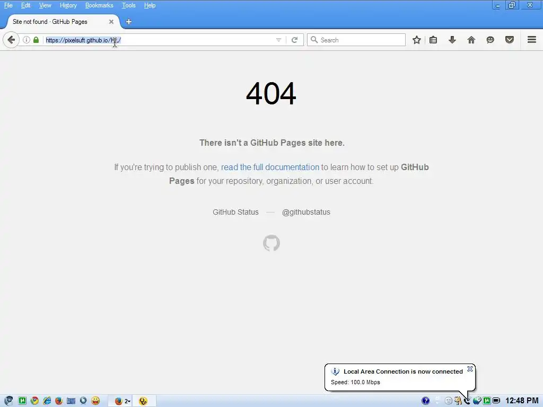Open the Tools menu
The image size is (543, 407).
tap(128, 5)
